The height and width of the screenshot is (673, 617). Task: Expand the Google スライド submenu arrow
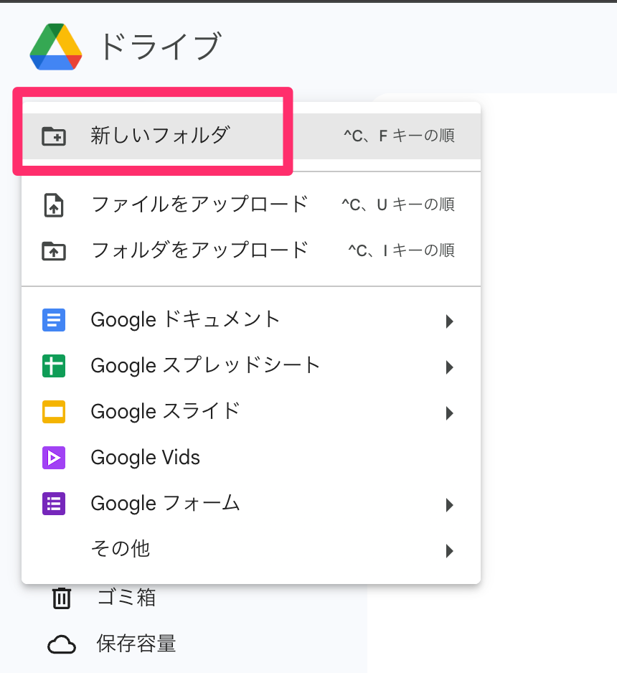click(450, 413)
